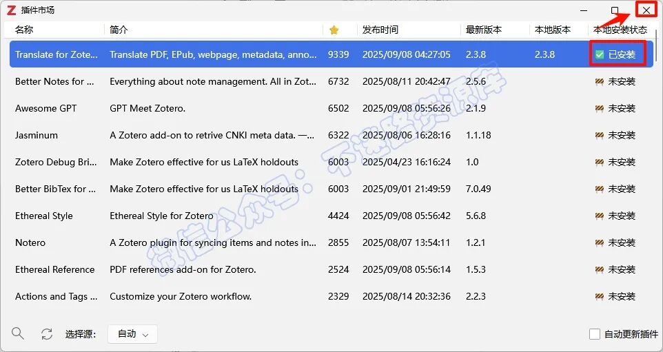Click description about retrieving CNKI meta data
This screenshot has height=352, width=663.
[213, 135]
